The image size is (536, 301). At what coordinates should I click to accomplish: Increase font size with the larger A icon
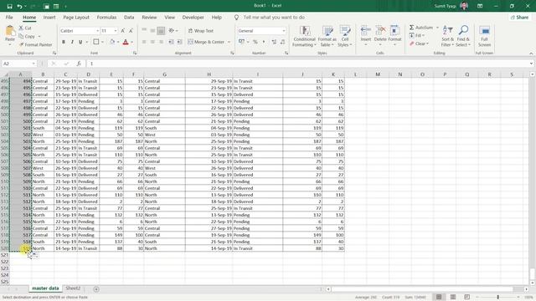[x=123, y=31]
